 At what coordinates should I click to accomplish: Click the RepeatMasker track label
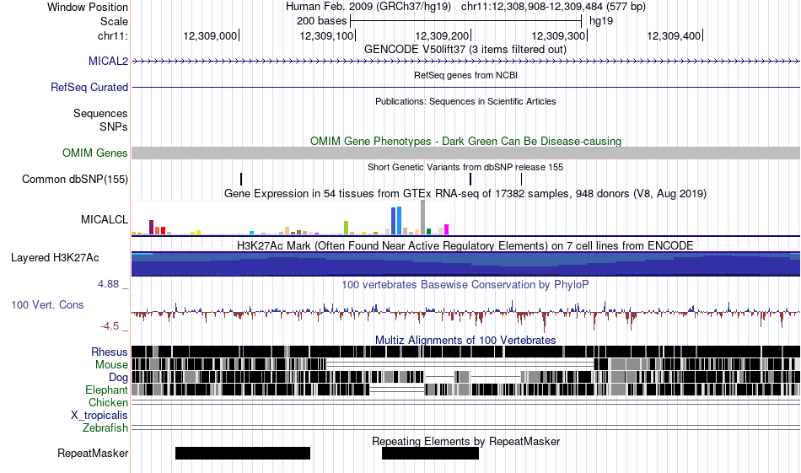tap(93, 453)
